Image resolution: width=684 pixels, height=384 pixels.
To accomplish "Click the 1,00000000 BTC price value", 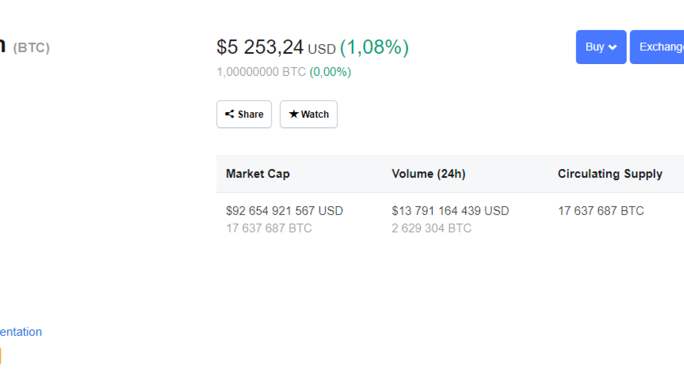I will coord(261,72).
